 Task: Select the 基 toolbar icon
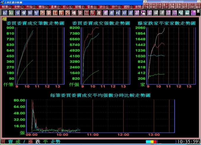137,13
